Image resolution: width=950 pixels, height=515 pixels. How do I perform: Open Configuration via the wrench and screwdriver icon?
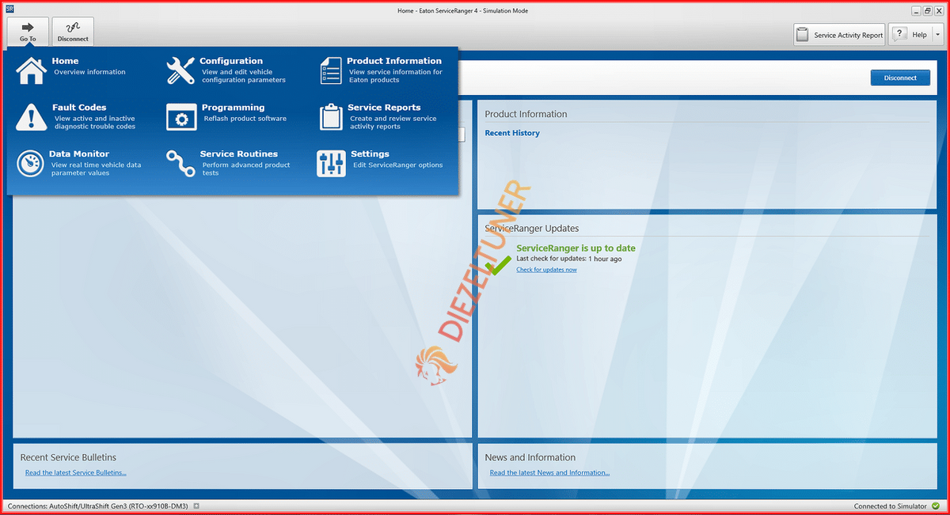[180, 70]
